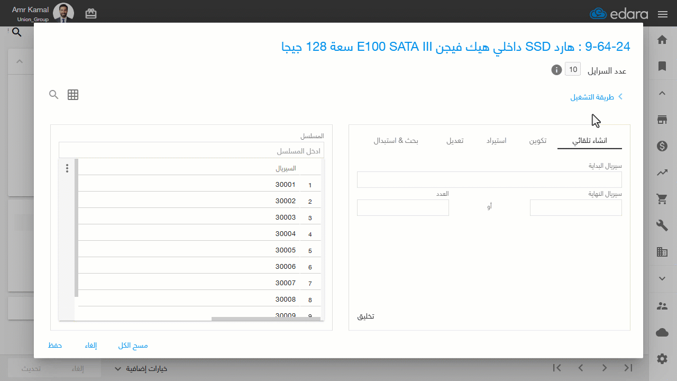677x381 pixels.
Task: Open the wrench tools icon
Action: pyautogui.click(x=662, y=225)
